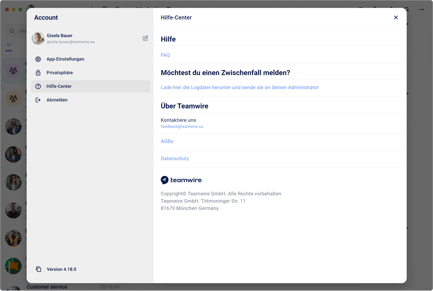433x291 pixels.
Task: Click the Privatsphäre lock icon
Action: coord(38,73)
